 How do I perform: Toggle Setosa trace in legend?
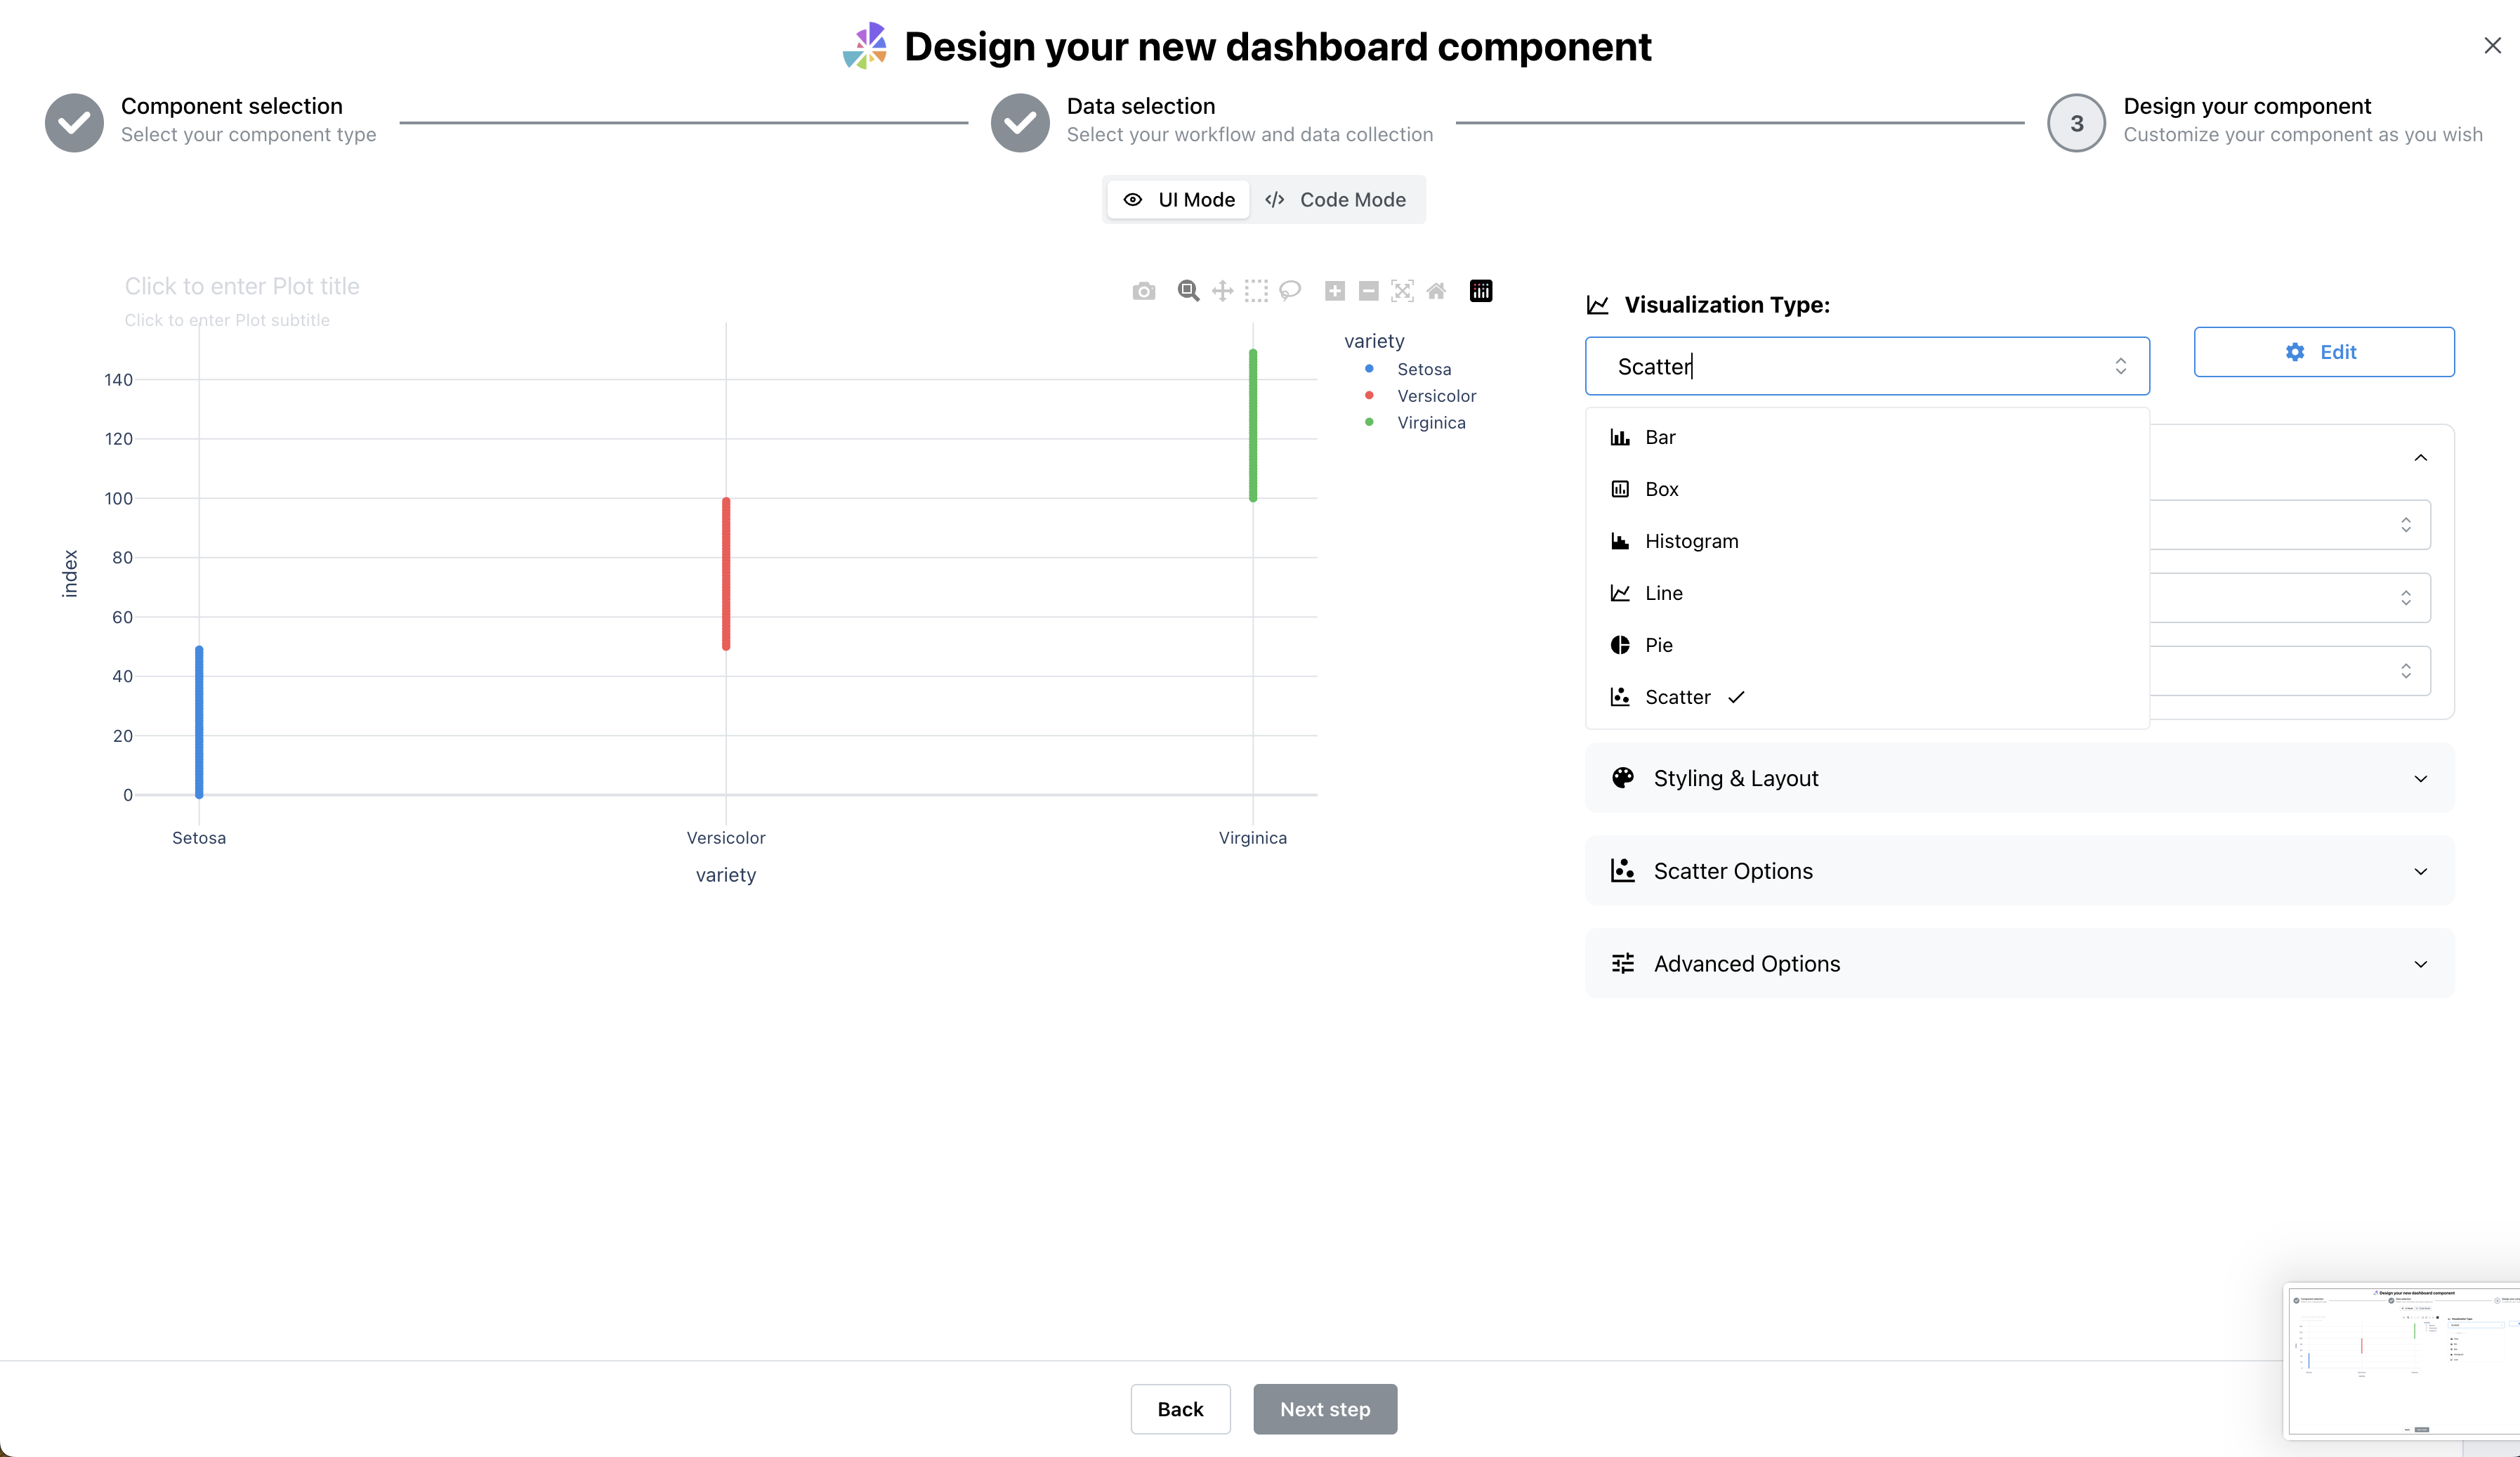point(1423,370)
